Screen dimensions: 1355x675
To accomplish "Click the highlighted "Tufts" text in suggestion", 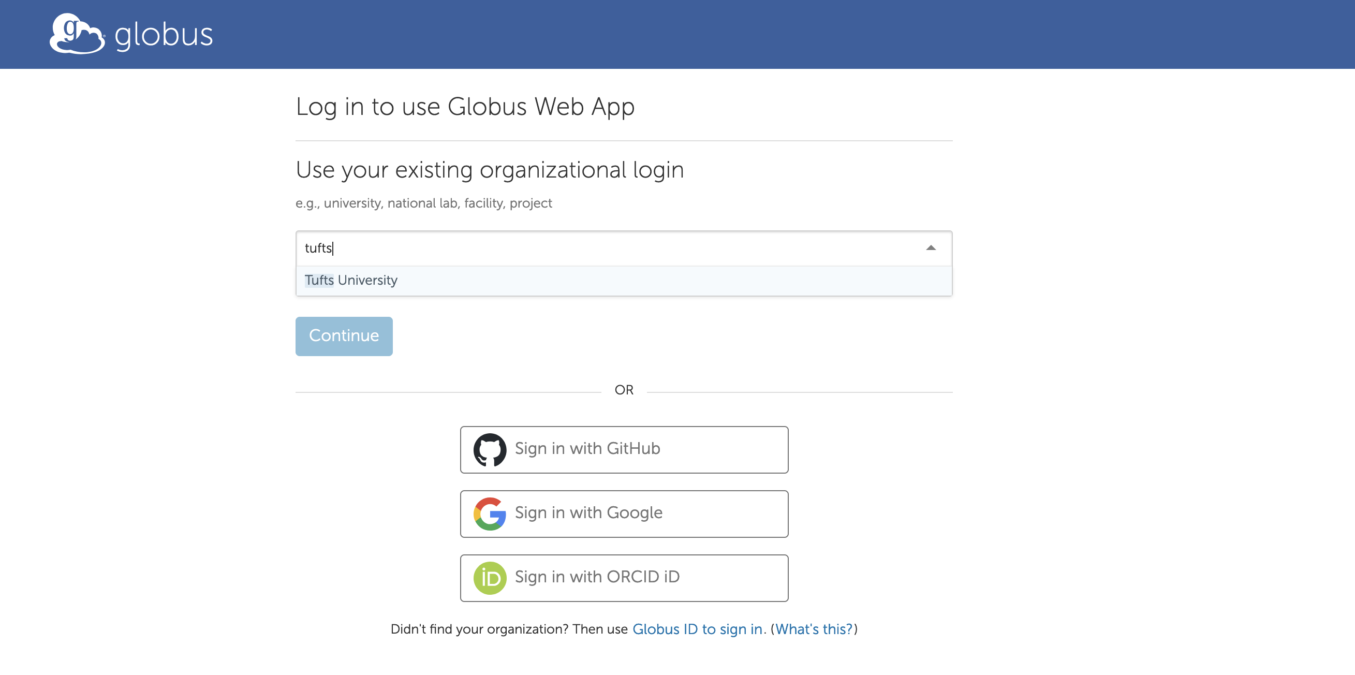I will (319, 280).
